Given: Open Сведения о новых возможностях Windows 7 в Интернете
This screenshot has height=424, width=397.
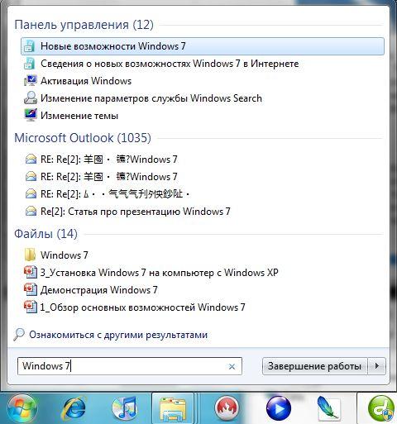Looking at the screenshot, I should [x=170, y=64].
